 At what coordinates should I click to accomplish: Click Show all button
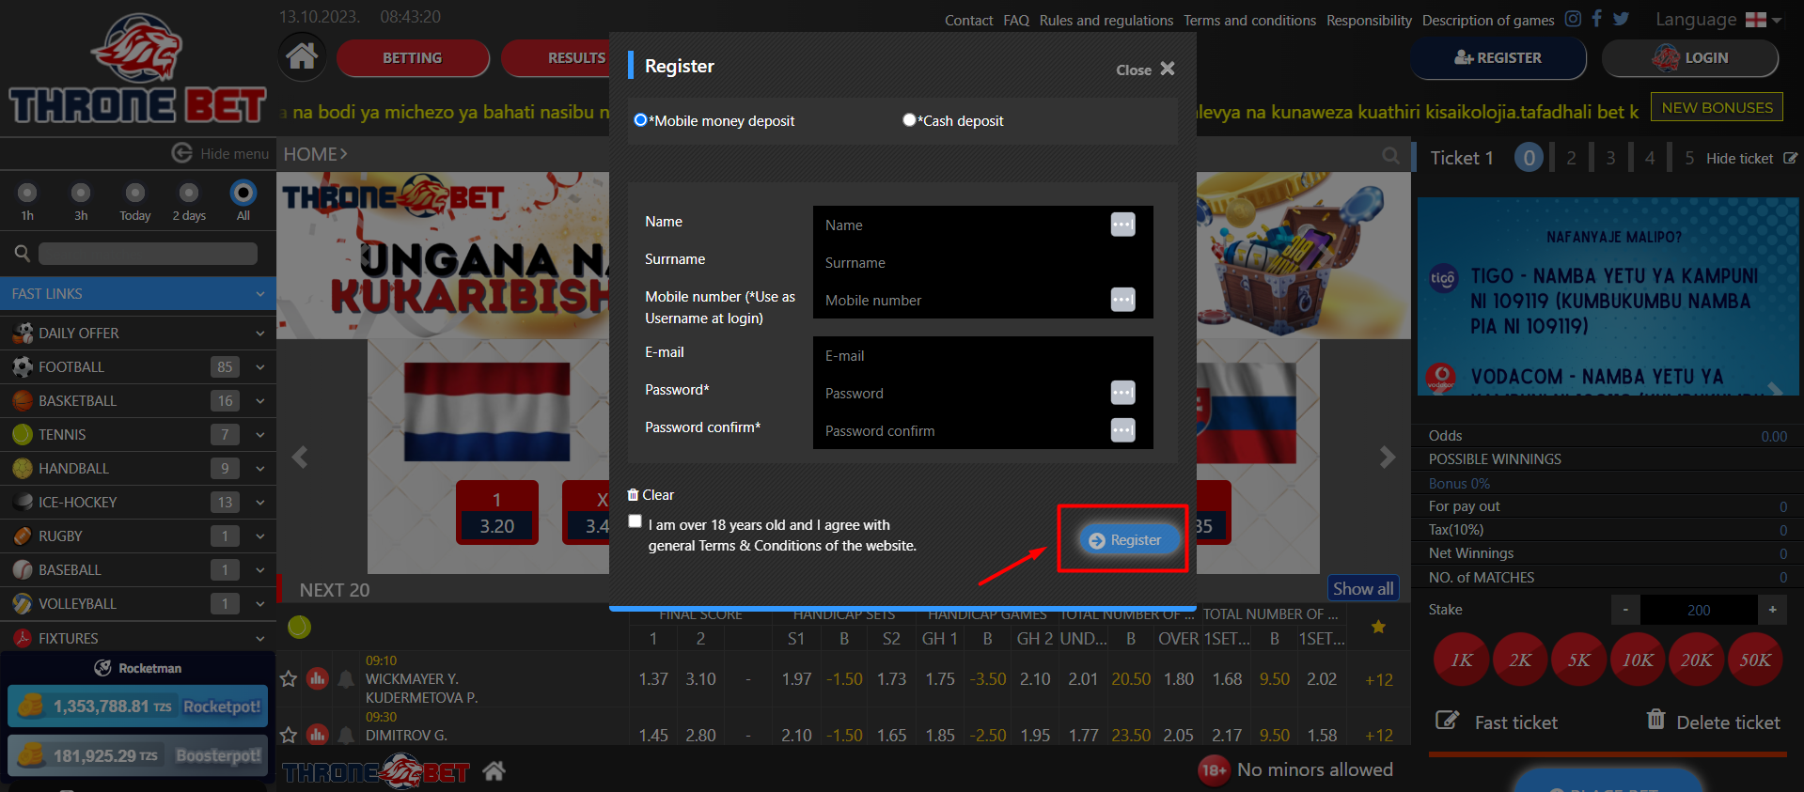pyautogui.click(x=1362, y=588)
